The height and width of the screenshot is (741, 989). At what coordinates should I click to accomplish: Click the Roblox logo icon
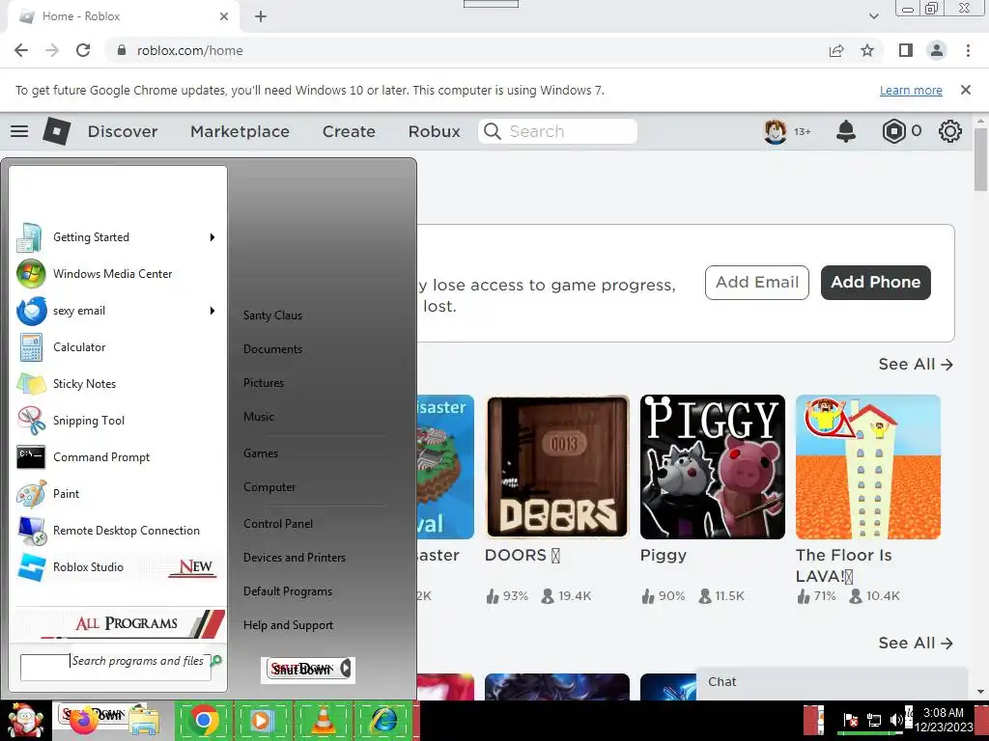point(57,131)
